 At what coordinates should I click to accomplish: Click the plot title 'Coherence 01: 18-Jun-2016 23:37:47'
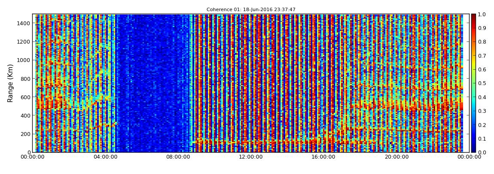(x=251, y=10)
